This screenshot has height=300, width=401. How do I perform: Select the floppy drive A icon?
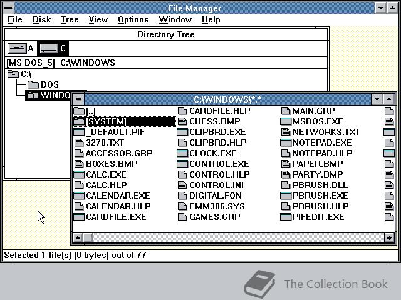(17, 48)
